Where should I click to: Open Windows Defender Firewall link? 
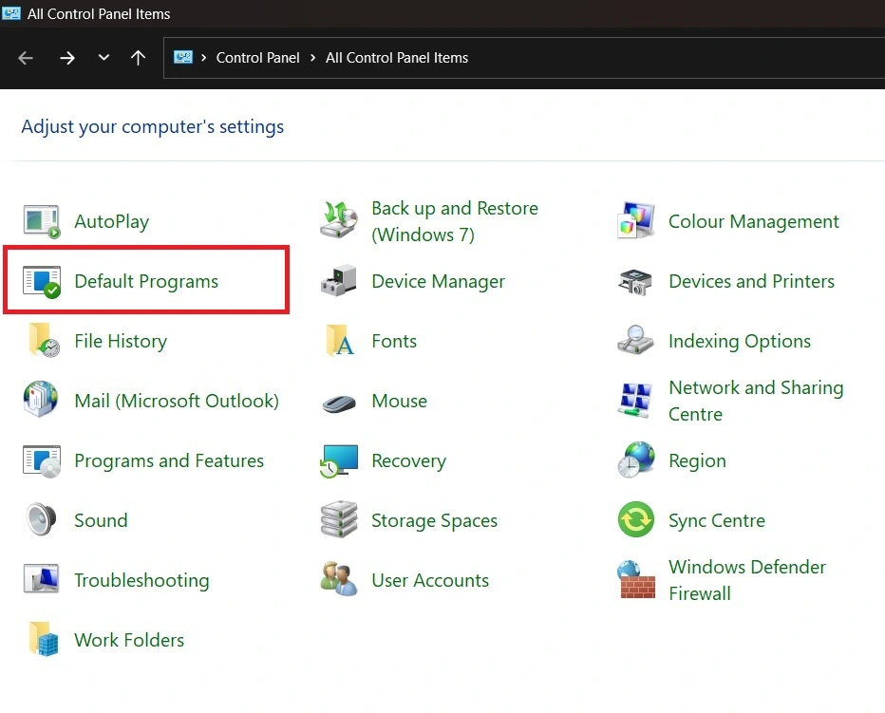[746, 580]
